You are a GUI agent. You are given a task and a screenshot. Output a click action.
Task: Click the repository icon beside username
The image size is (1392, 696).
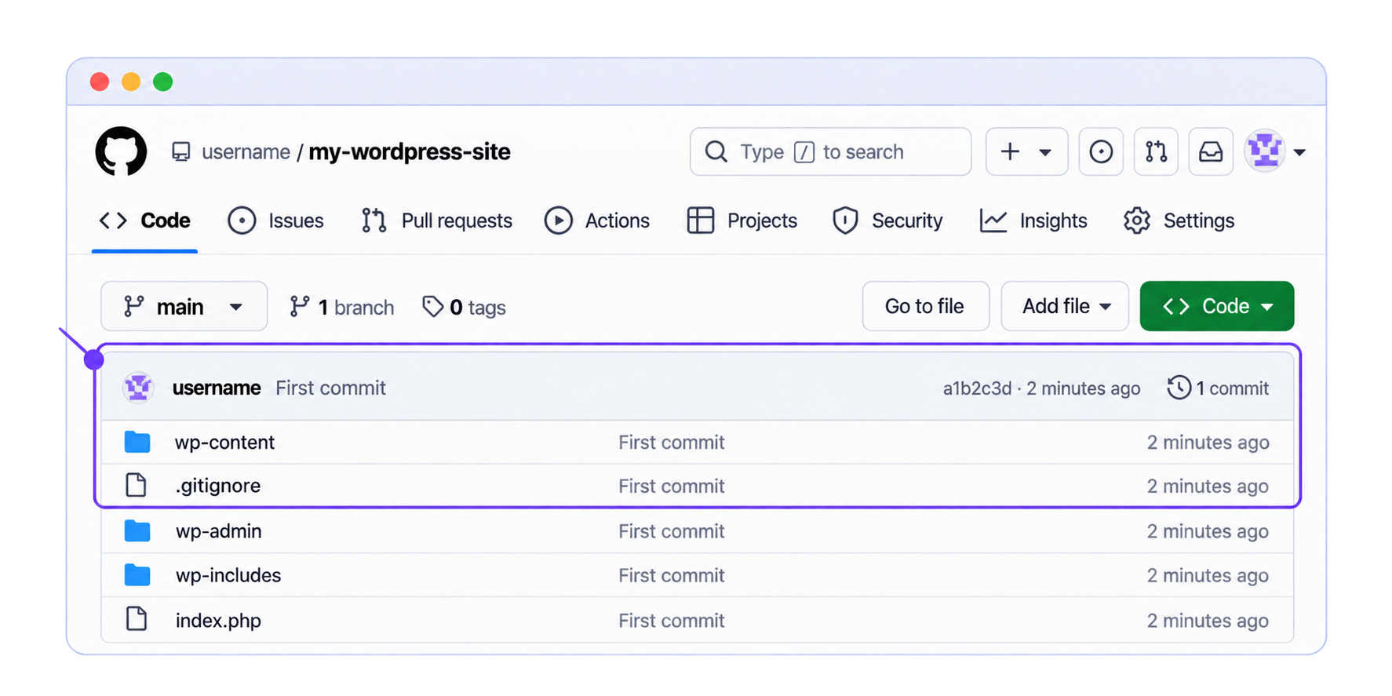pyautogui.click(x=181, y=151)
